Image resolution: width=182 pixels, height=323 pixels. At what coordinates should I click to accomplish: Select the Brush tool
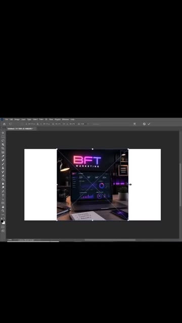click(x=3, y=164)
